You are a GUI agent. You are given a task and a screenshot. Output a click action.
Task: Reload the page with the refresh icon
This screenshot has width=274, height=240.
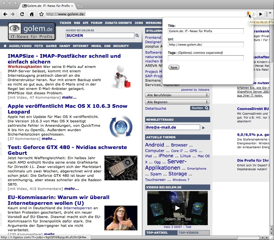pyautogui.click(x=22, y=14)
